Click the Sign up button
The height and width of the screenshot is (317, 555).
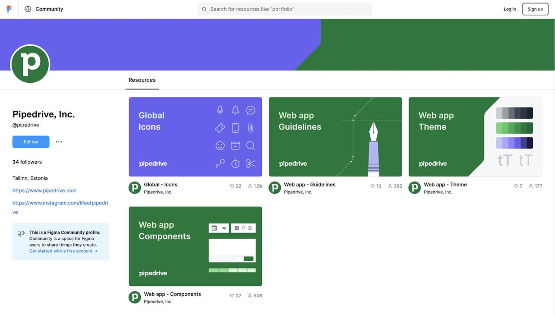click(x=535, y=9)
